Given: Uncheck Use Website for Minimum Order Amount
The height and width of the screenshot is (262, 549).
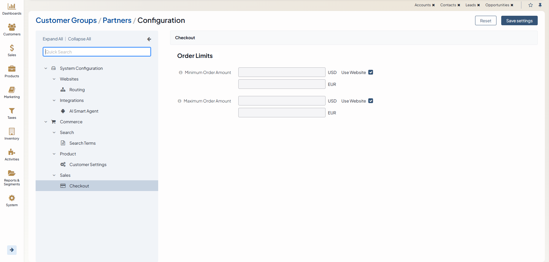Looking at the screenshot, I should 371,72.
